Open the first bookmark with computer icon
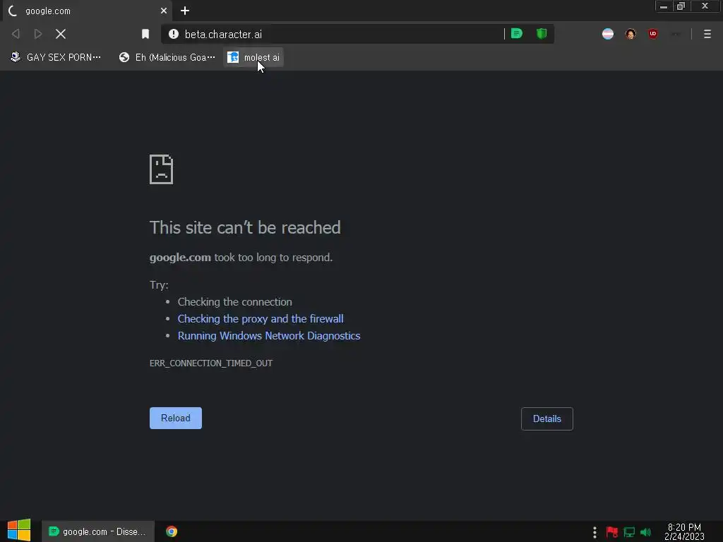 56,57
